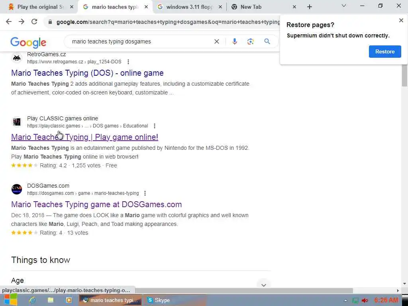Click the scroll down arrow
Viewport: 408px width, 306px height.
404,284
